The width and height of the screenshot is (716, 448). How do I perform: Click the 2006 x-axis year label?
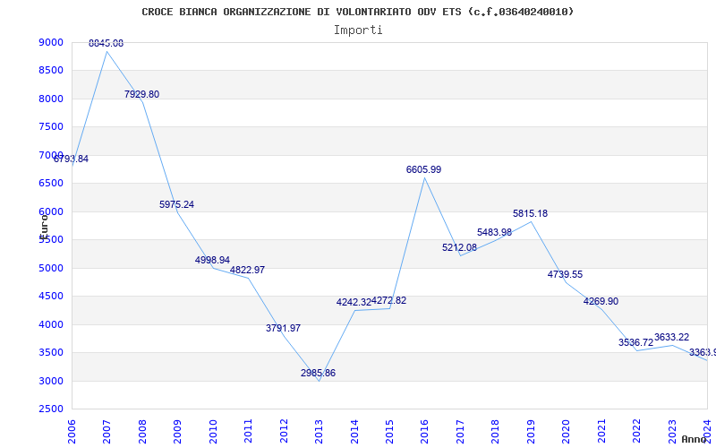pos(72,431)
